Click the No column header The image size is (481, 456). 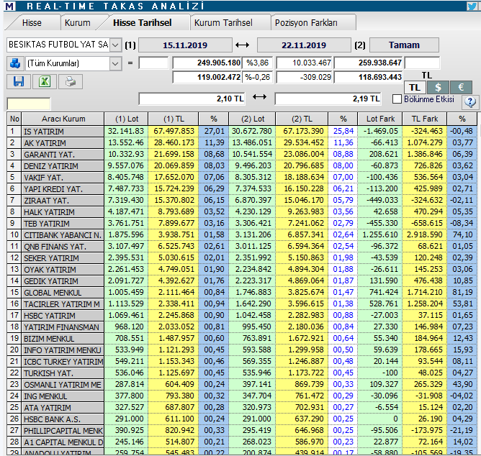[x=14, y=119]
